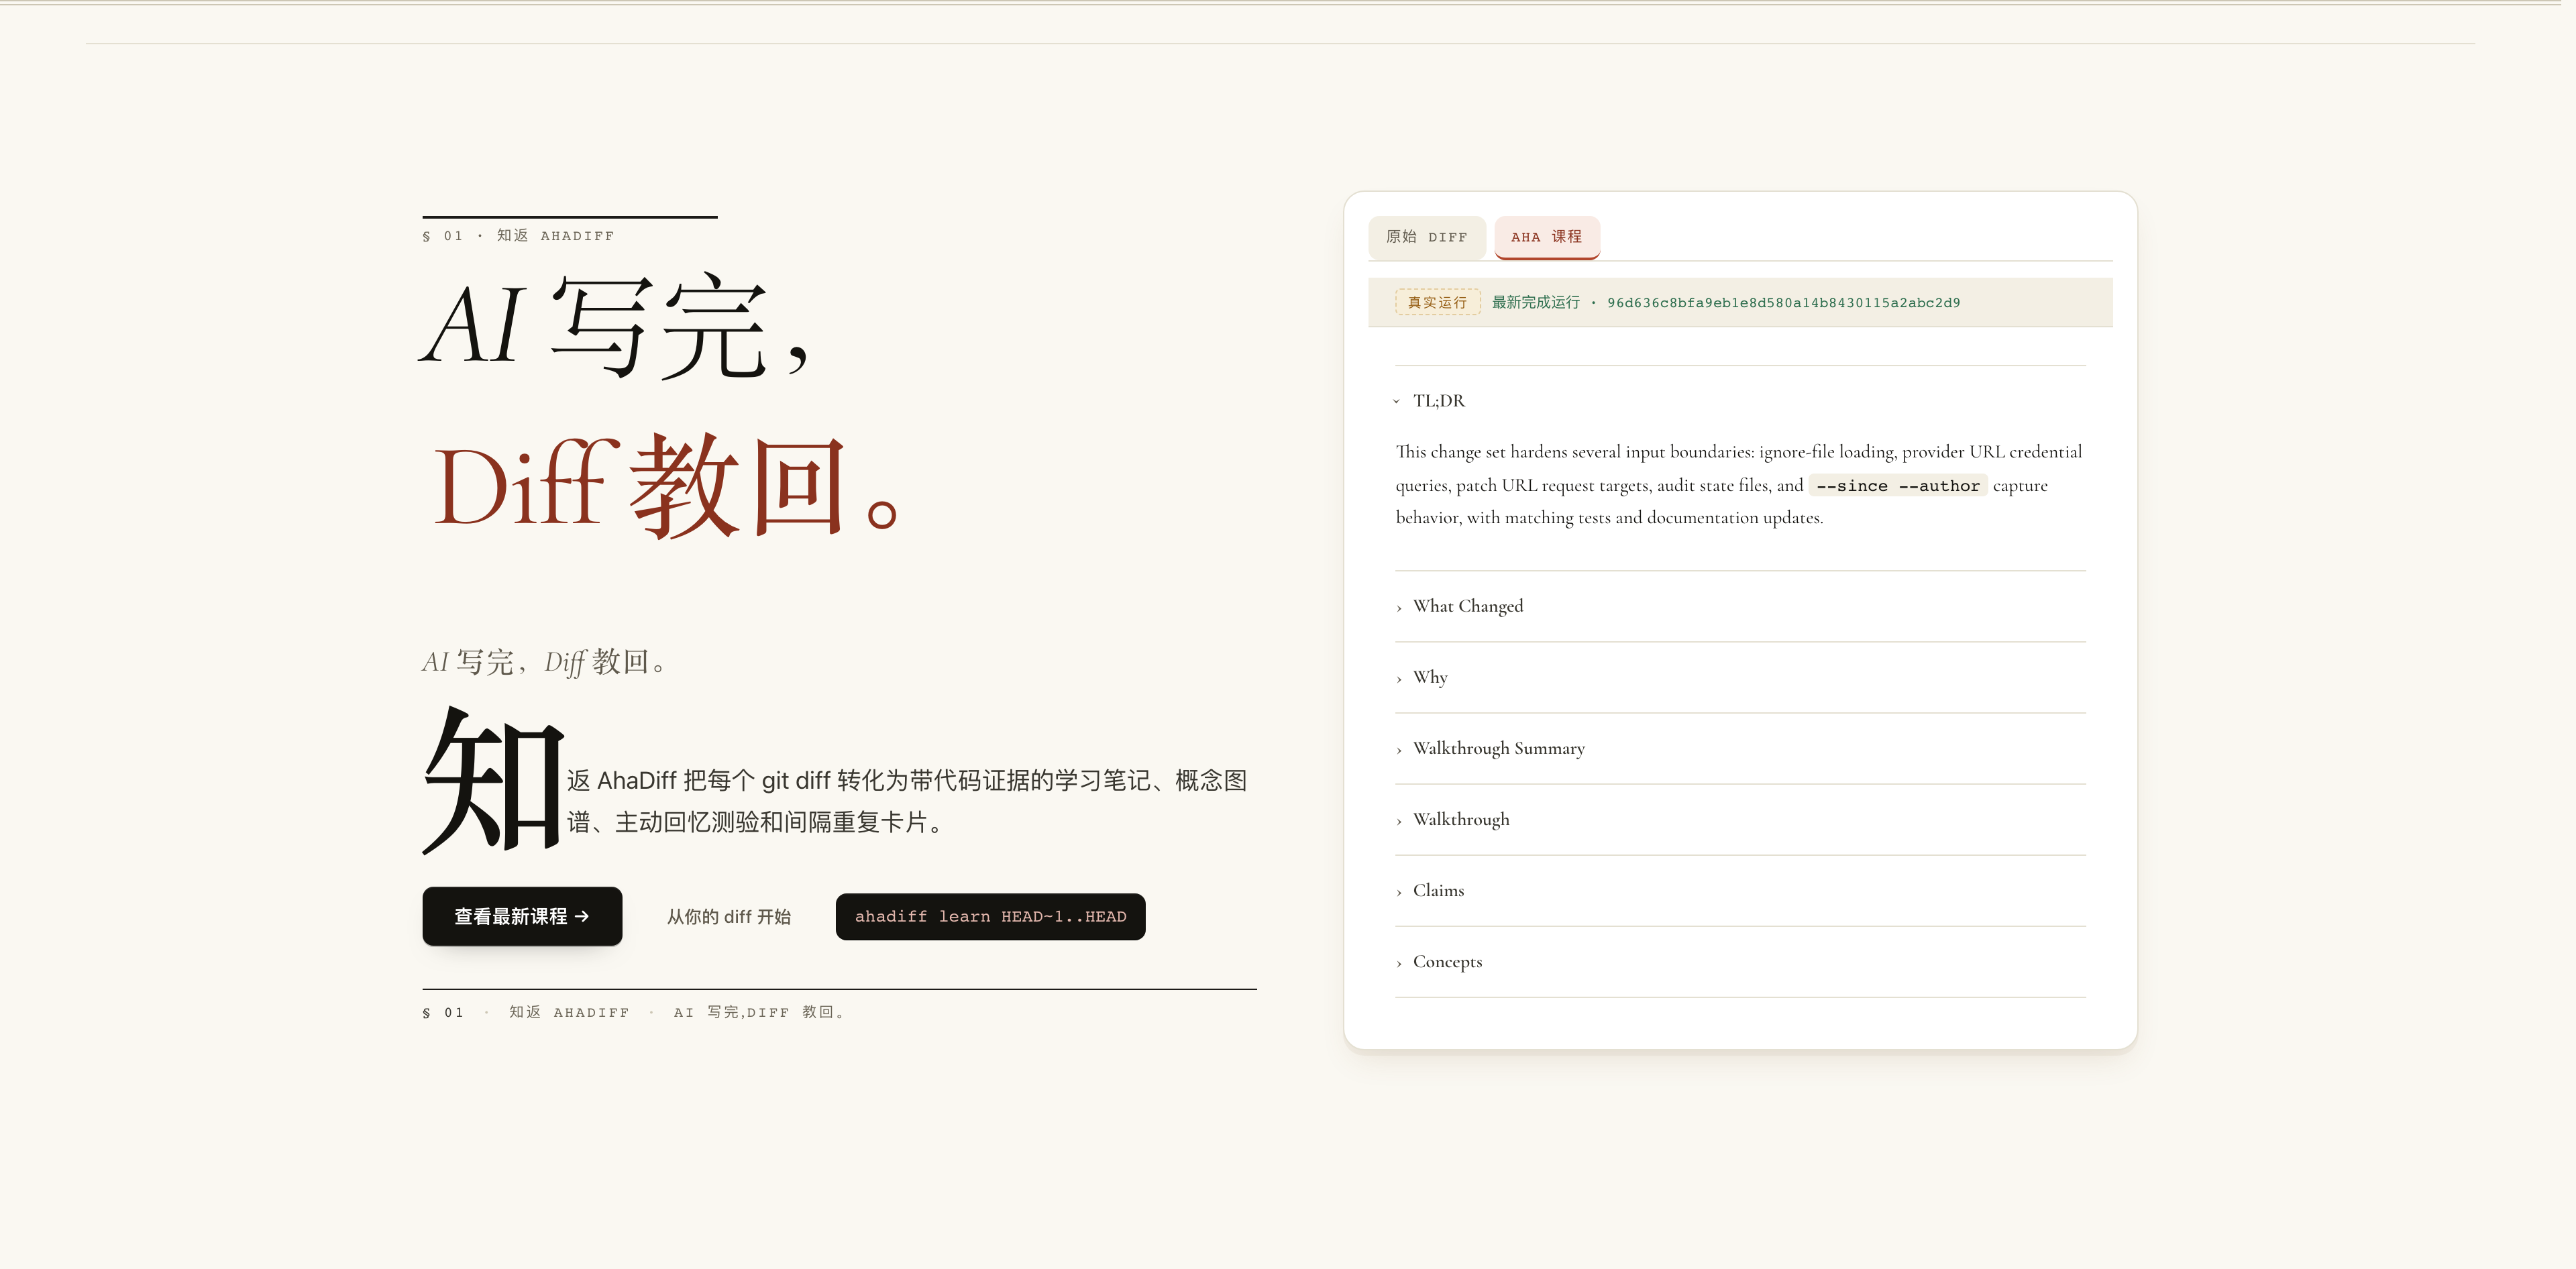
Task: Click the 最新完成运行 label
Action: coord(1535,302)
